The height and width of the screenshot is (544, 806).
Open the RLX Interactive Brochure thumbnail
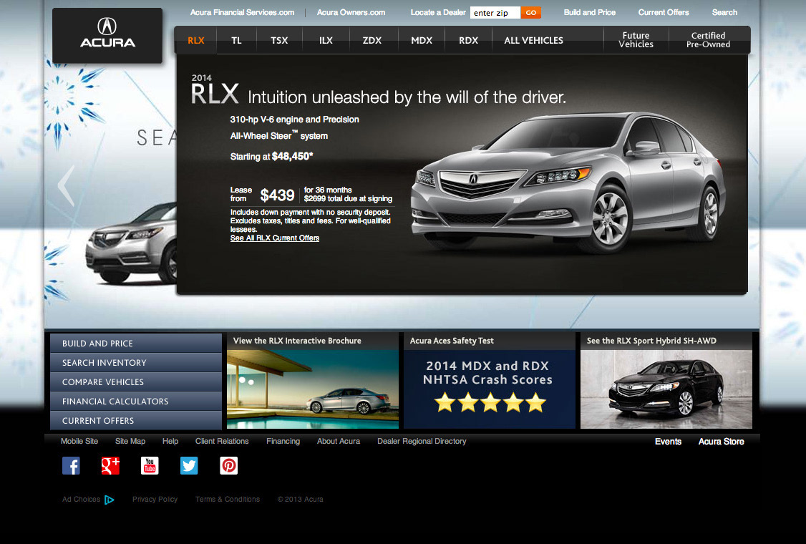313,389
